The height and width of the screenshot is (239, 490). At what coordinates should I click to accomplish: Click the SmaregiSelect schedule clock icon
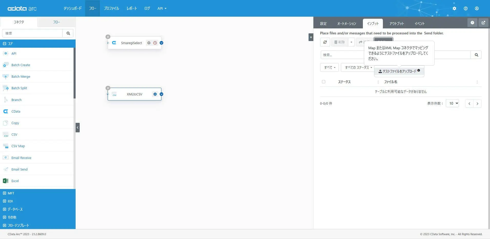[x=155, y=43]
